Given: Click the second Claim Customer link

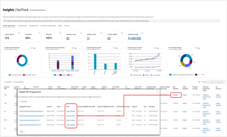Looking at the screenshot, I should point(71,116).
